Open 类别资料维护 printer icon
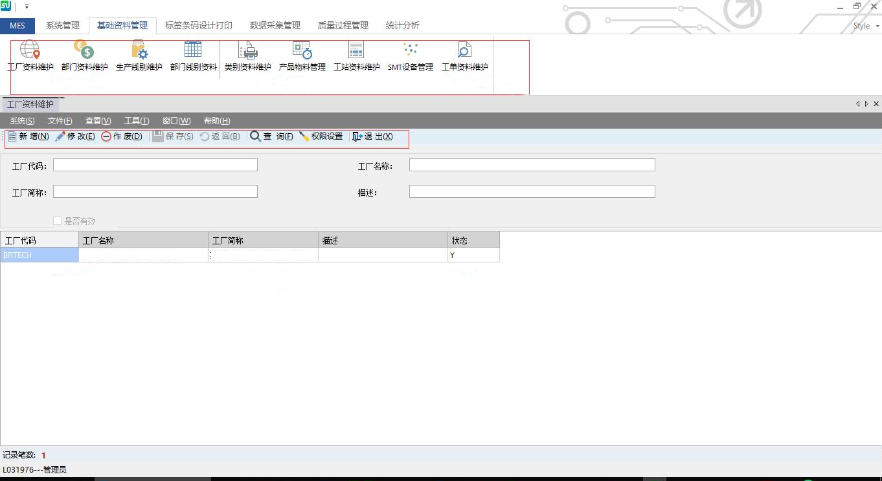The height and width of the screenshot is (481, 882). tap(248, 50)
